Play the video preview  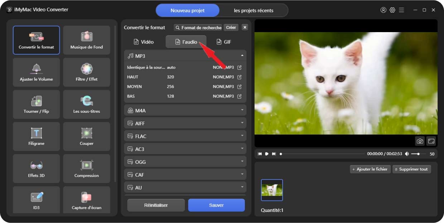267,154
